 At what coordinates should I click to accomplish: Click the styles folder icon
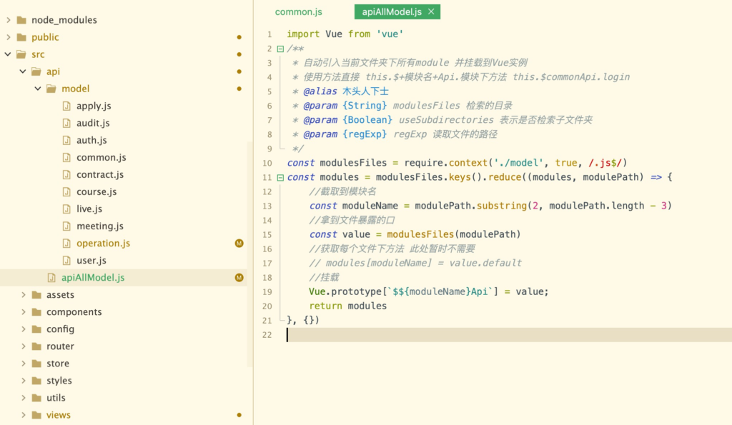click(x=36, y=381)
